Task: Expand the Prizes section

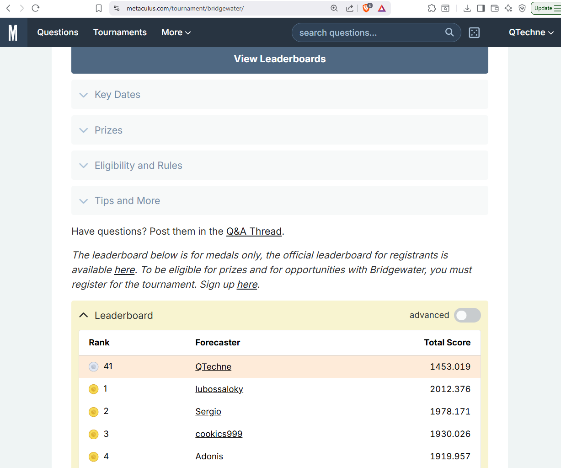Action: click(108, 130)
